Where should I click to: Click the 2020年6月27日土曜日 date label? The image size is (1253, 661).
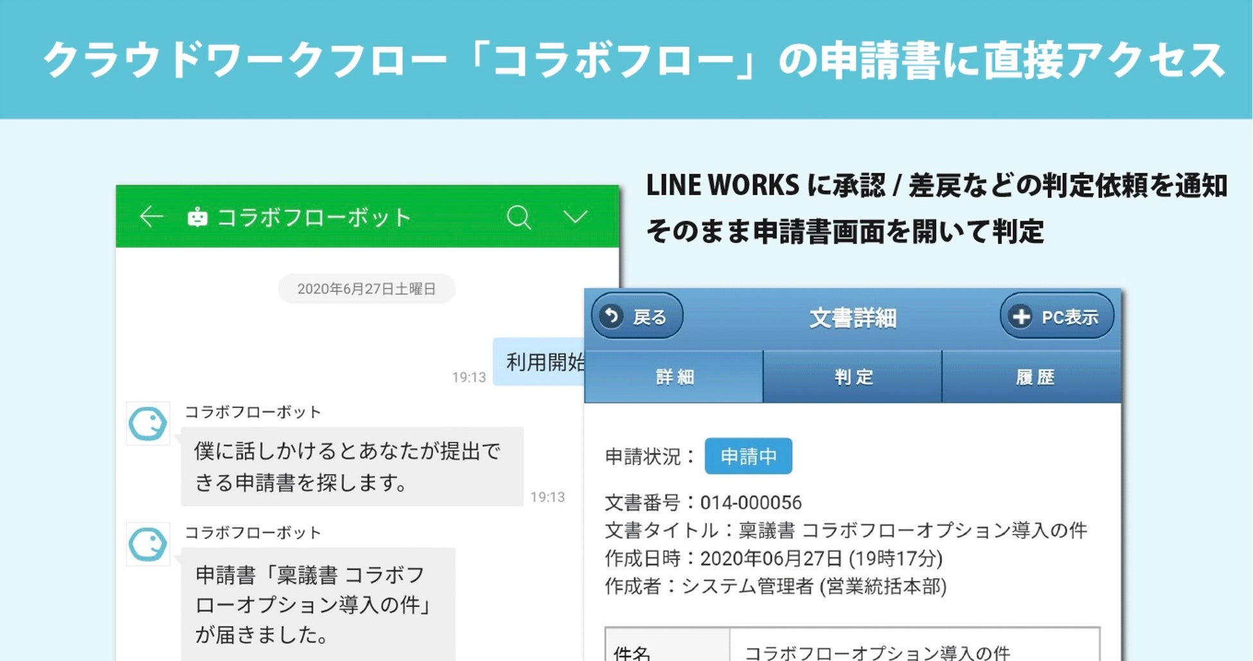coord(367,289)
